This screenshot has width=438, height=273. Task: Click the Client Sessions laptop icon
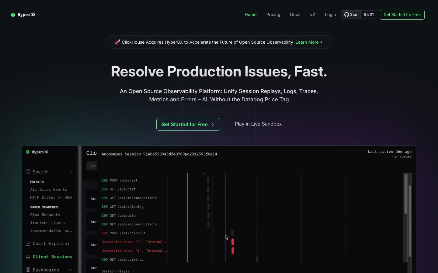click(x=28, y=257)
